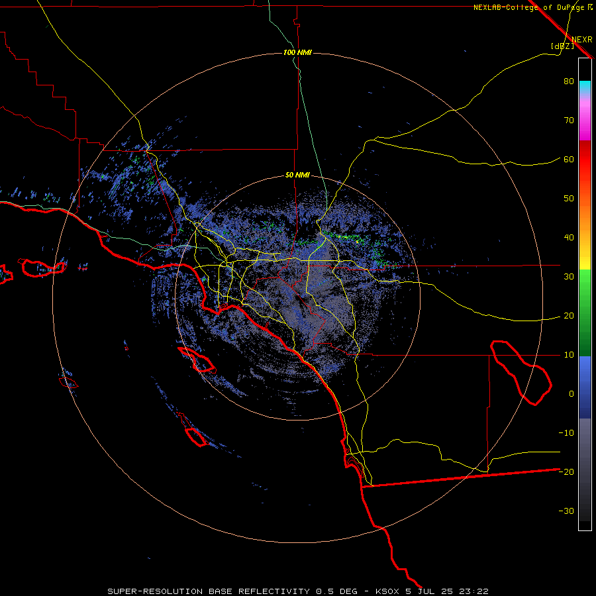Viewport: 596px width, 596px height.
Task: Click the -30 value on the dBZ scale
Action: click(x=566, y=511)
